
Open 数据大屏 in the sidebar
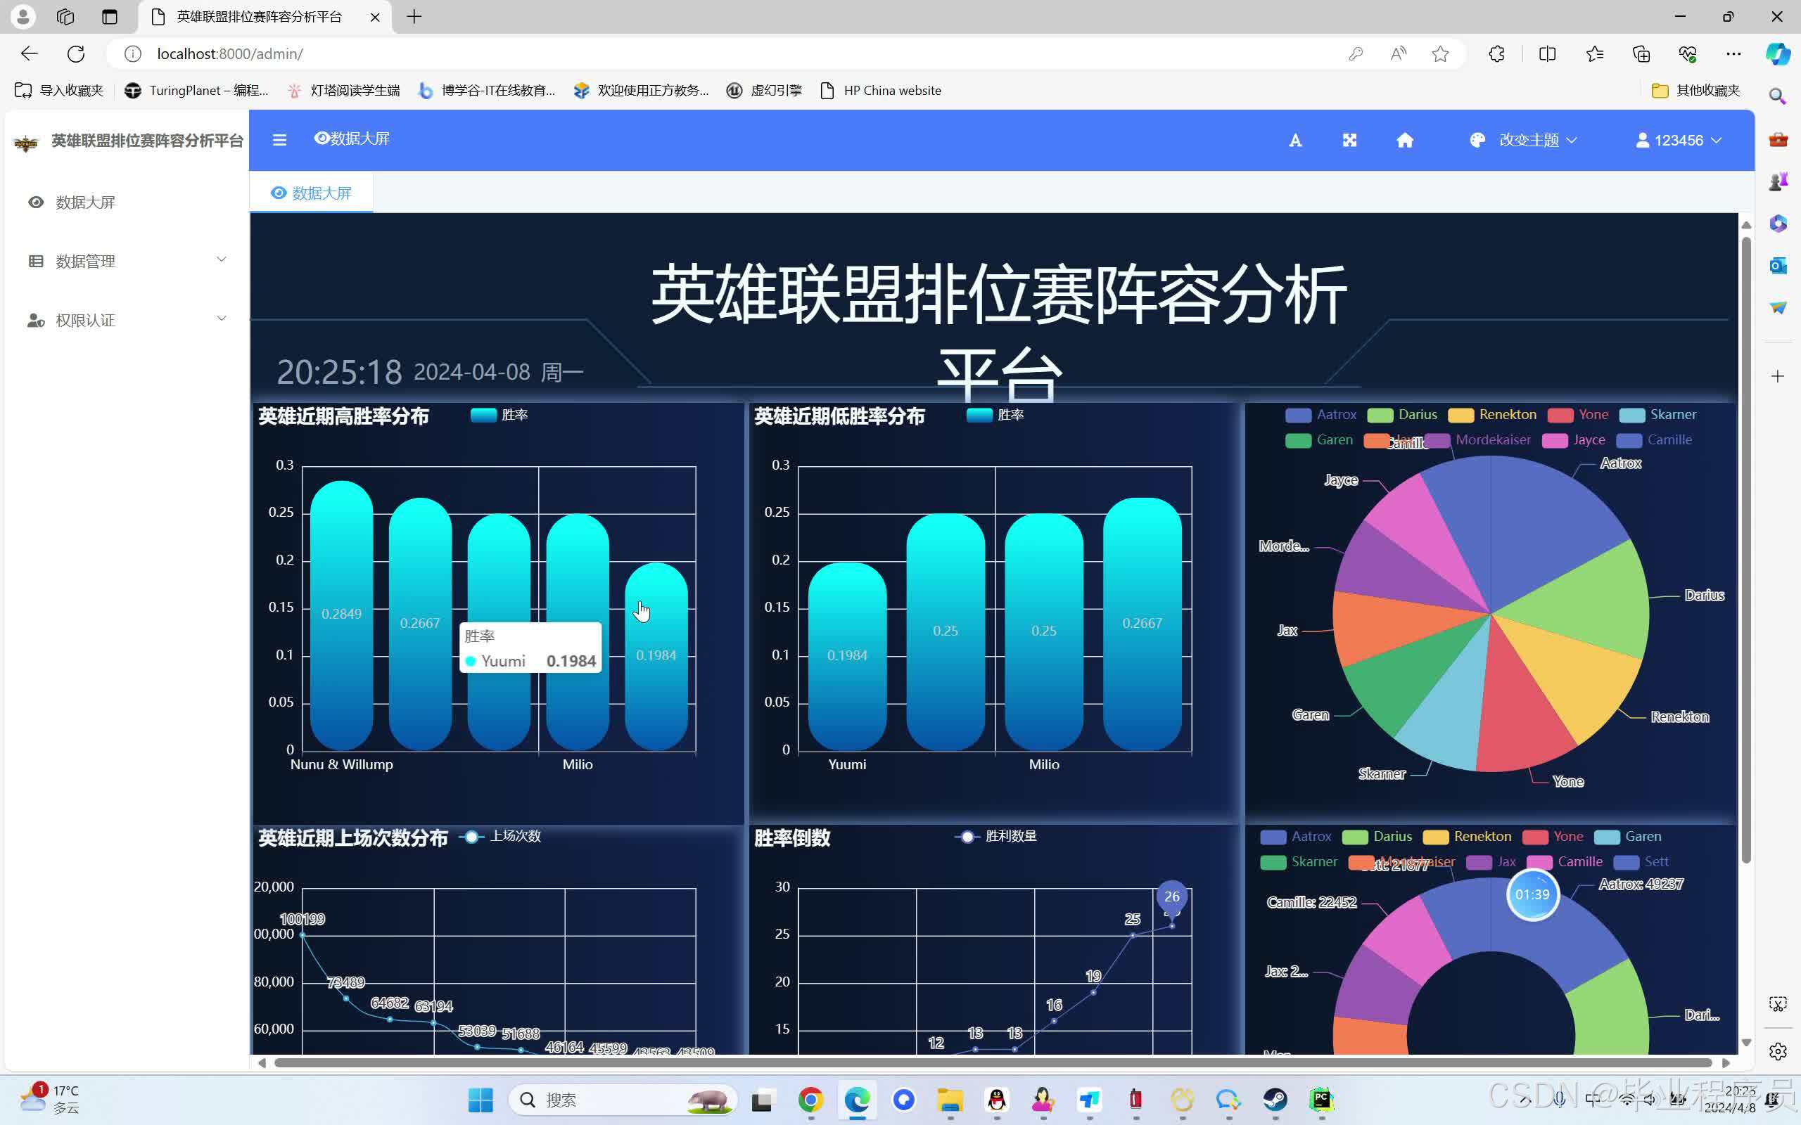tap(85, 202)
